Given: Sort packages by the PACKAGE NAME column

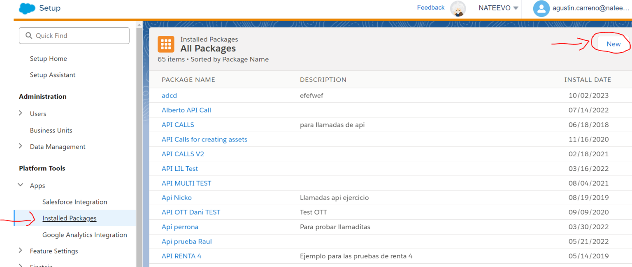Looking at the screenshot, I should click(188, 79).
